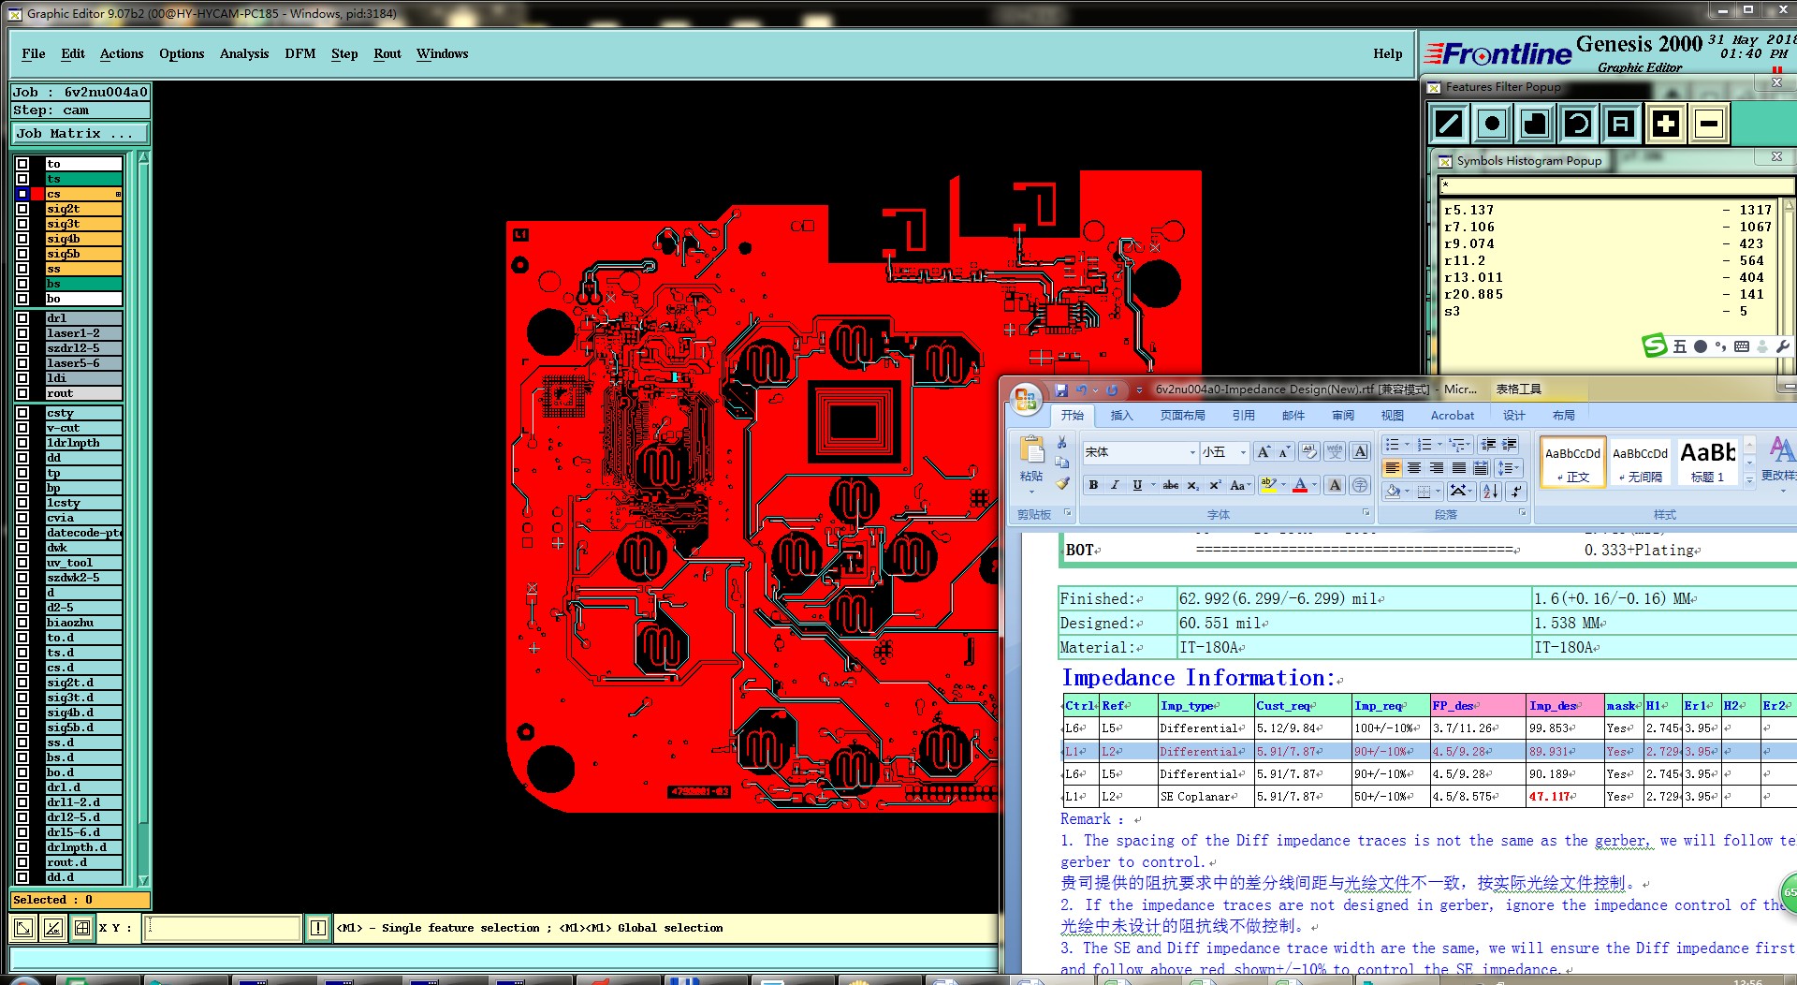Select the positive polarity filter icon

point(1665,124)
